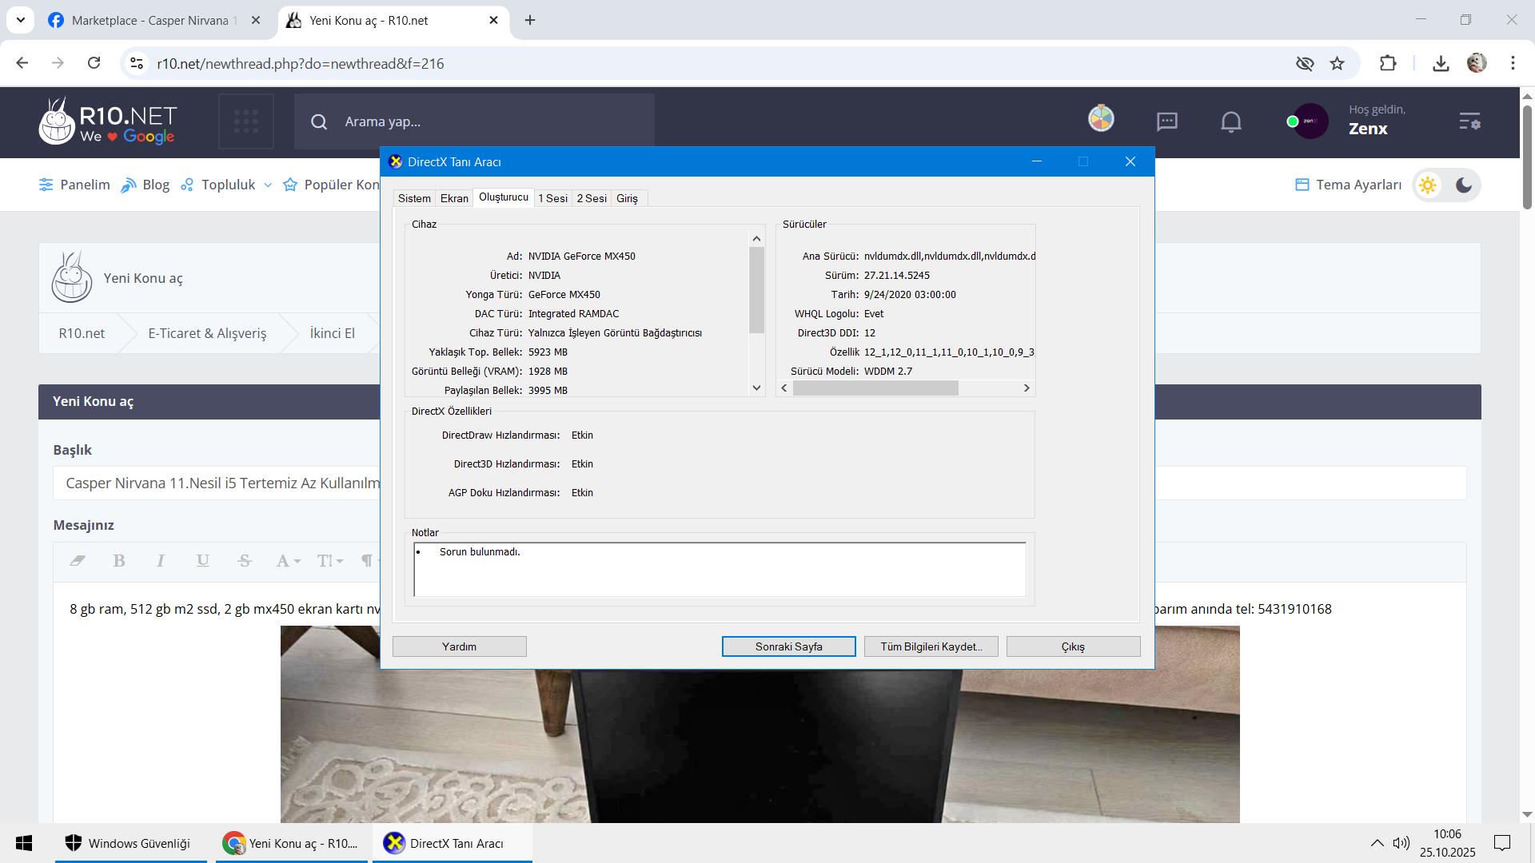Viewport: 1535px width, 863px height.
Task: Open the volume control in system tray
Action: 1401,843
